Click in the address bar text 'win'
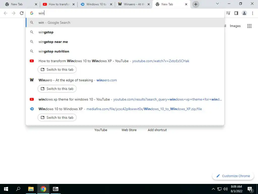The width and height of the screenshot is (258, 194). tap(41, 13)
